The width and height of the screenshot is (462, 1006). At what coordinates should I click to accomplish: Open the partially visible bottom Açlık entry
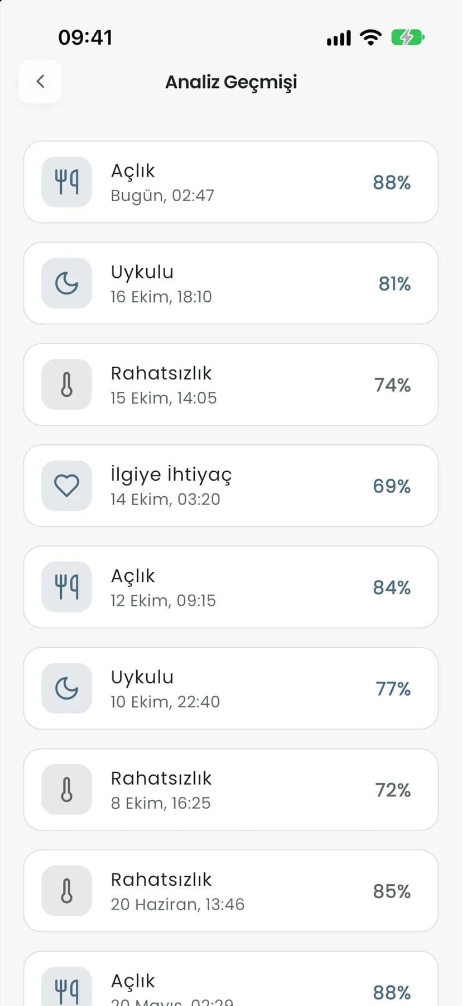(x=231, y=979)
